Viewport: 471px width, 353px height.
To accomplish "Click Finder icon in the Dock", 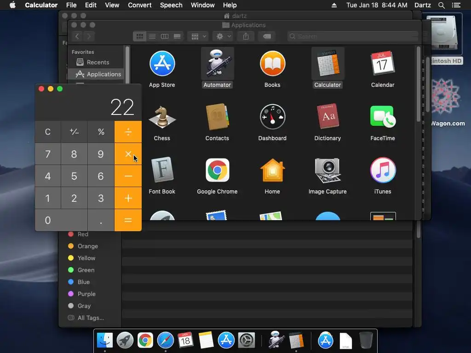I will (x=104, y=341).
